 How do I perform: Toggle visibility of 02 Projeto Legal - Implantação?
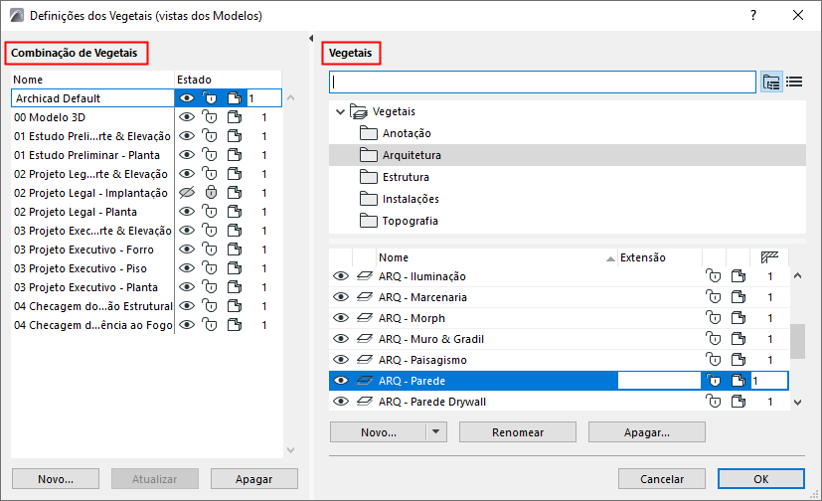pos(185,193)
